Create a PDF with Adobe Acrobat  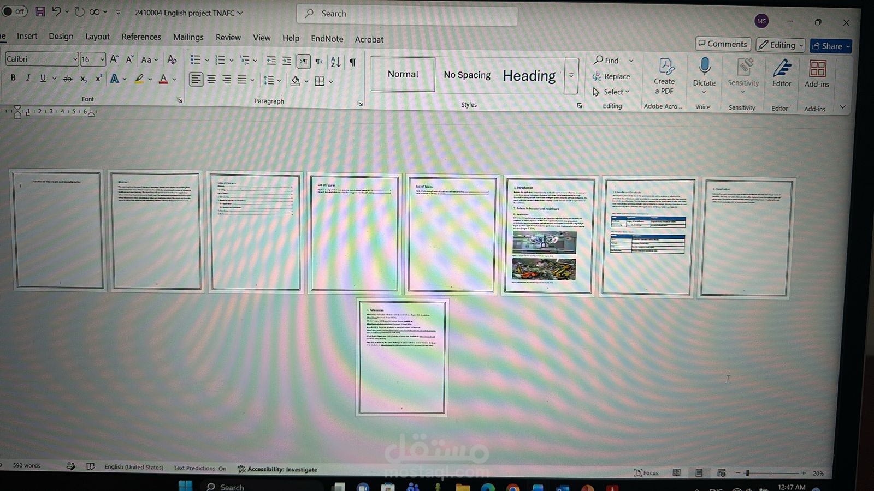pyautogui.click(x=665, y=76)
